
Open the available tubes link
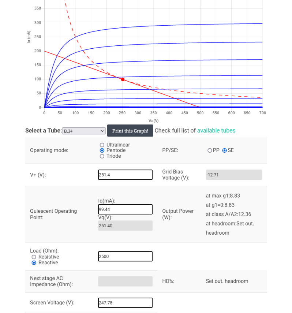click(216, 131)
